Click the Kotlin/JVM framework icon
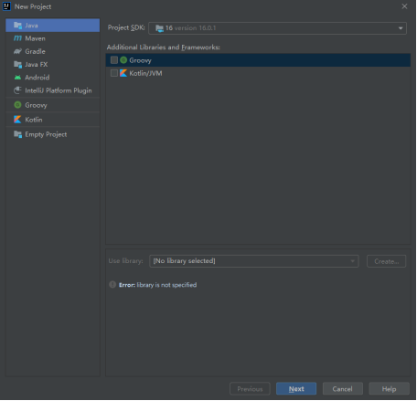Screen dimensions: 417x401 [x=123, y=73]
